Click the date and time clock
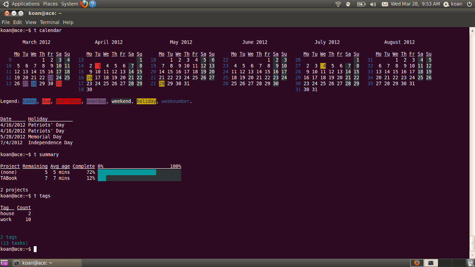 click(x=415, y=4)
